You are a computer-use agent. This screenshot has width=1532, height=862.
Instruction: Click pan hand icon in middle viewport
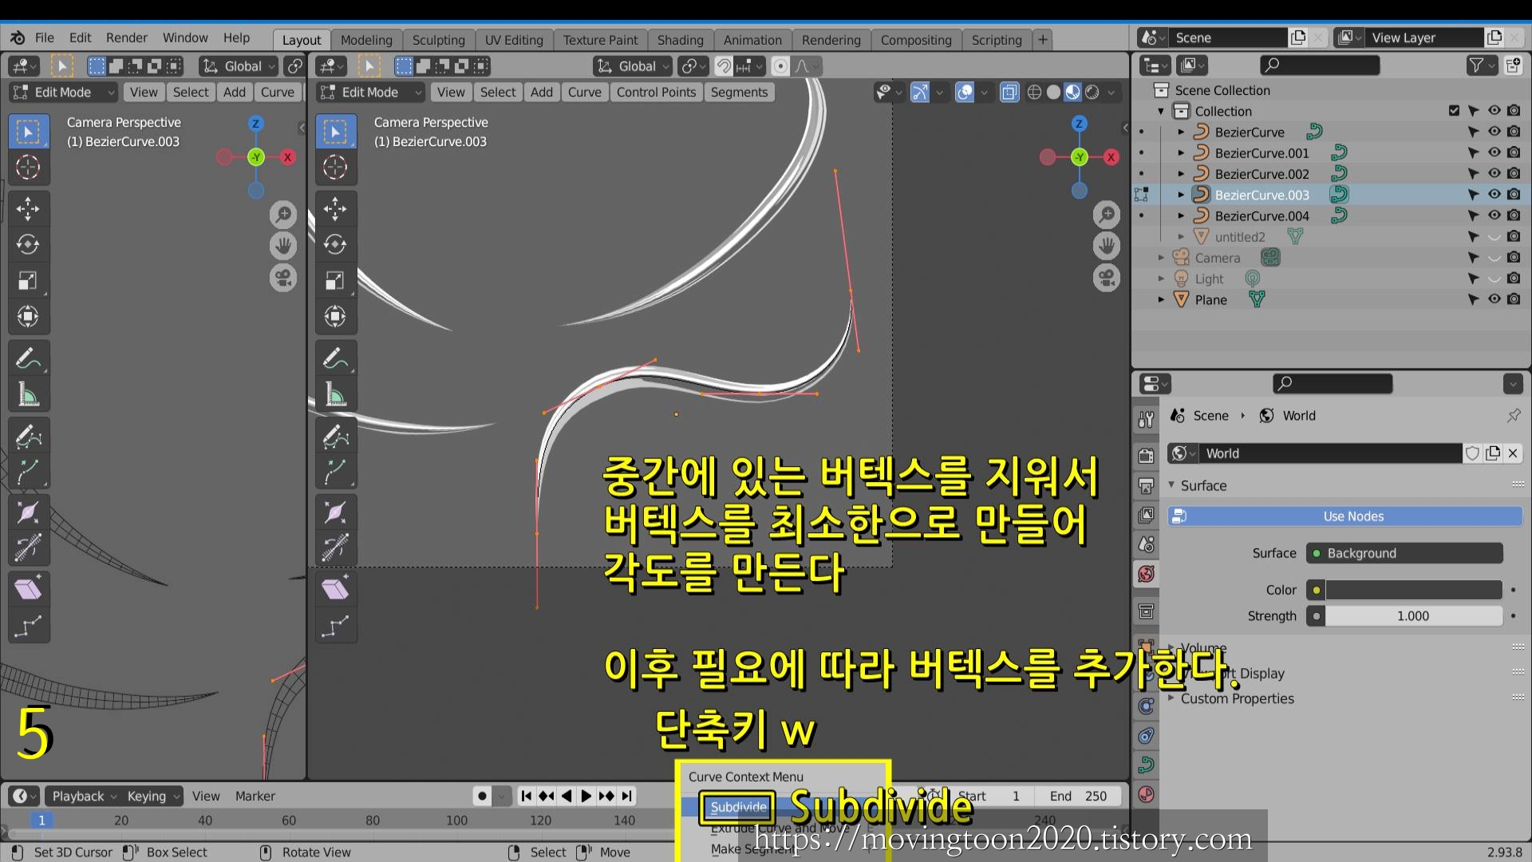pyautogui.click(x=1107, y=246)
